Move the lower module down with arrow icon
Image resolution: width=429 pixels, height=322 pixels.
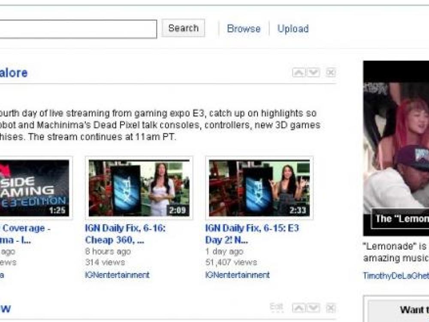click(314, 308)
